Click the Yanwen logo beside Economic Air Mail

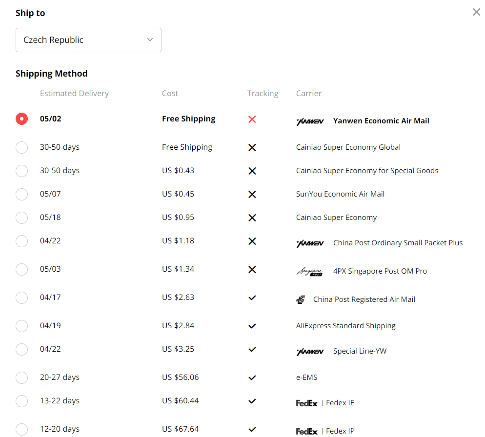click(x=310, y=121)
